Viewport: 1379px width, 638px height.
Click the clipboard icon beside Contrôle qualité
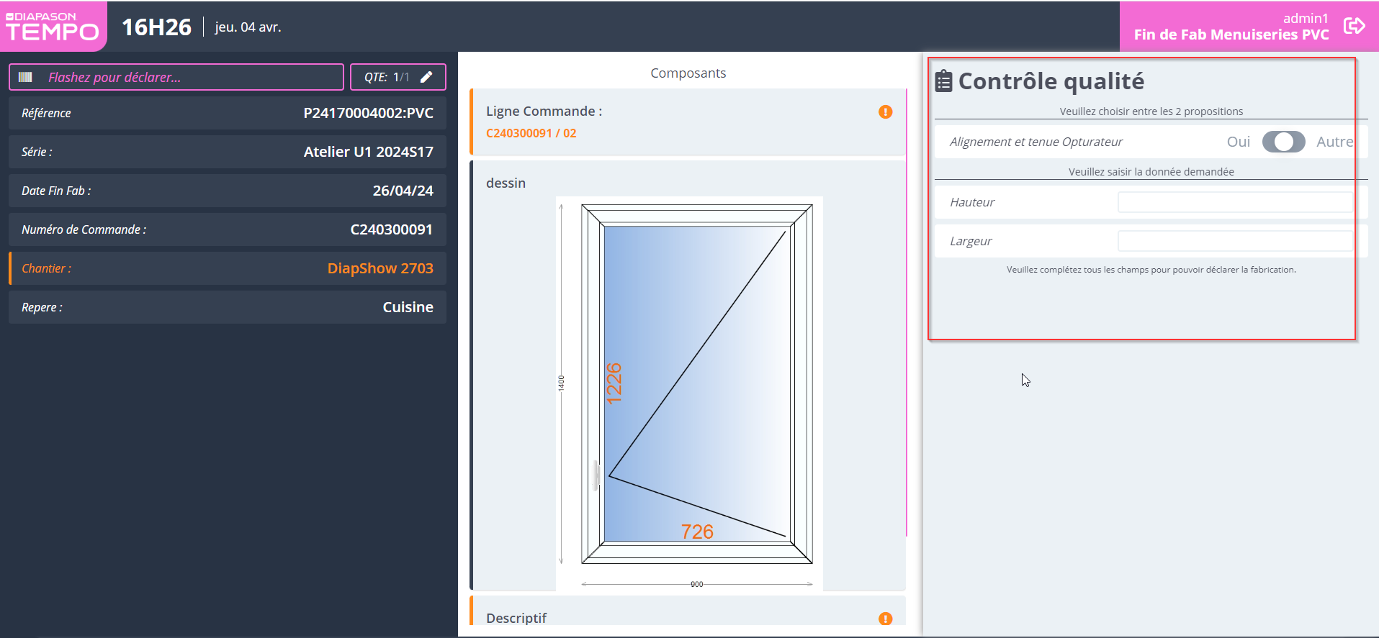coord(943,81)
